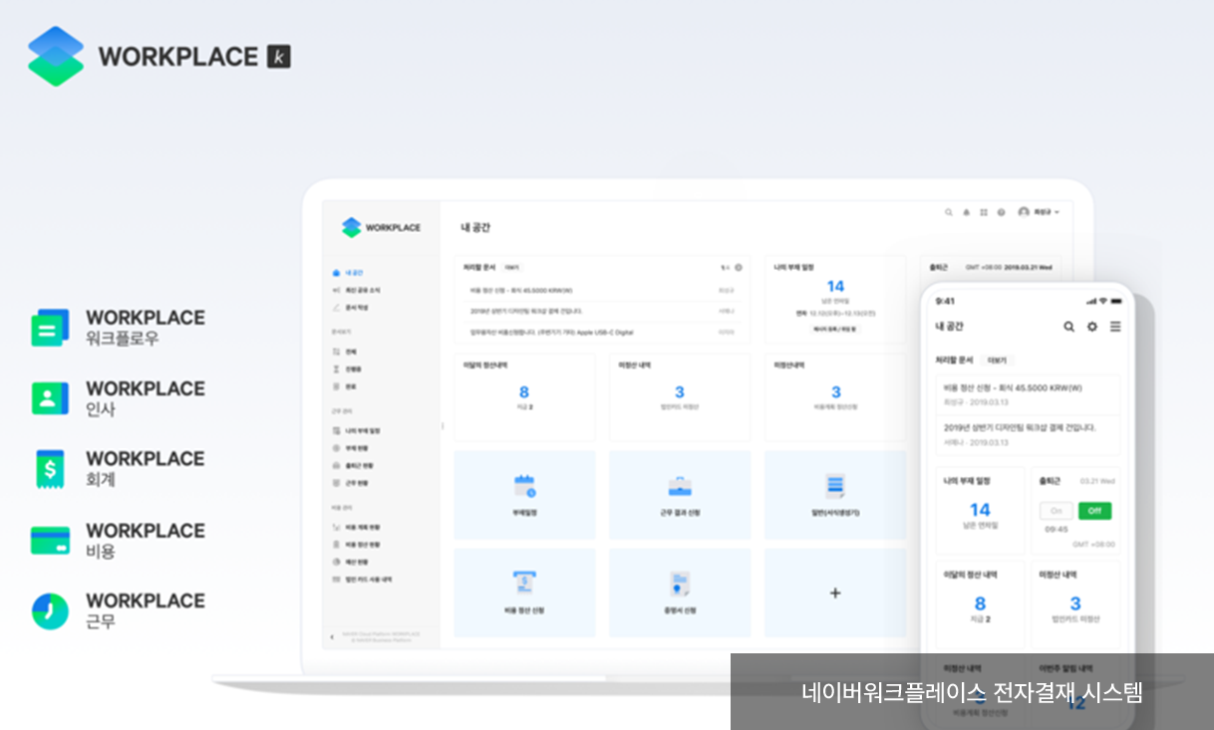Click the laptop 이달의 정산내역 count 8
This screenshot has width=1214, height=730.
pyautogui.click(x=524, y=392)
